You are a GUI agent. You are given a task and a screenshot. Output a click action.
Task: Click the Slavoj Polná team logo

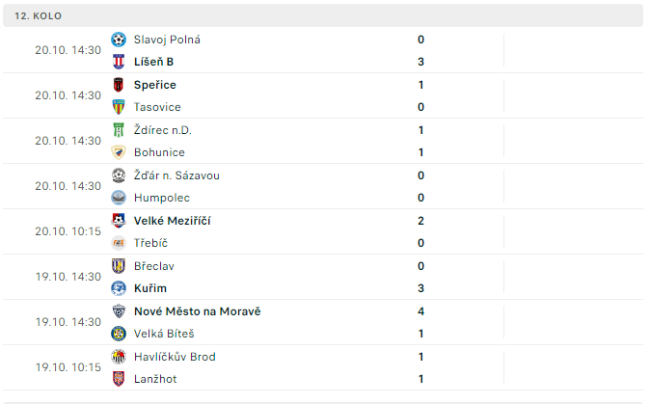119,40
